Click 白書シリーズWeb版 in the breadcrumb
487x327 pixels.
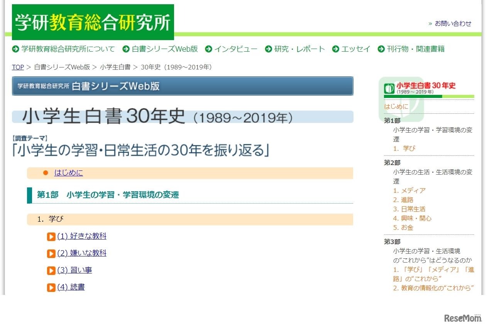click(x=62, y=67)
